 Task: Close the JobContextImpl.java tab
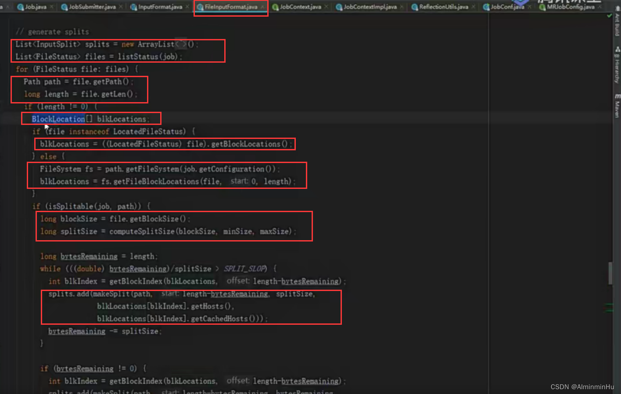click(x=402, y=7)
